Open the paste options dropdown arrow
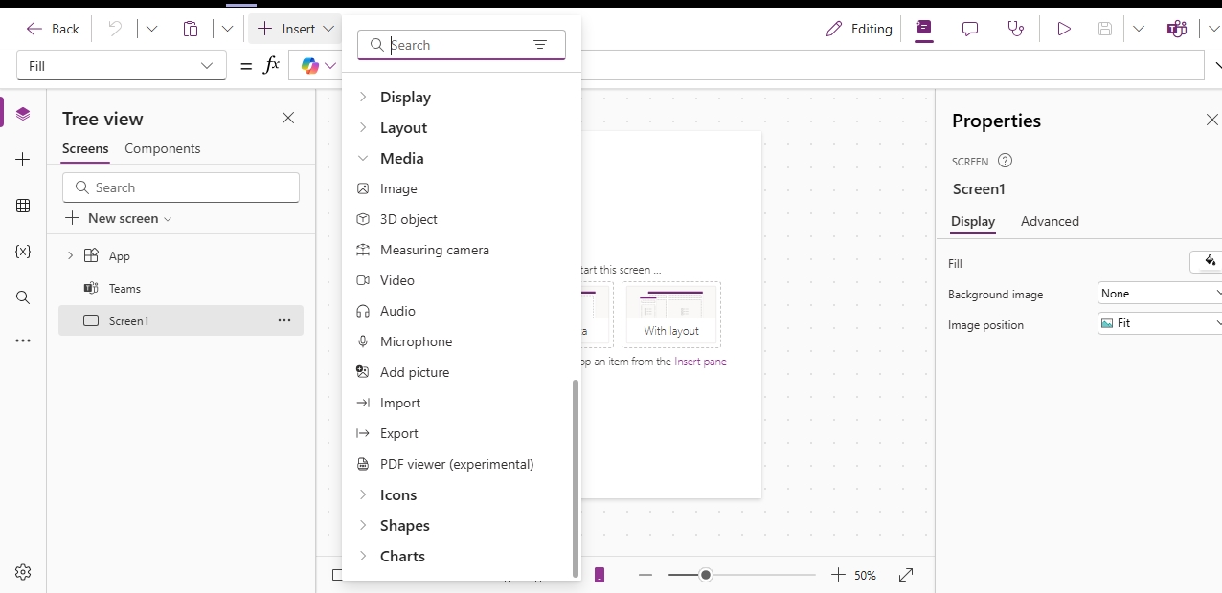Viewport: 1222px width, 593px height. [x=227, y=29]
